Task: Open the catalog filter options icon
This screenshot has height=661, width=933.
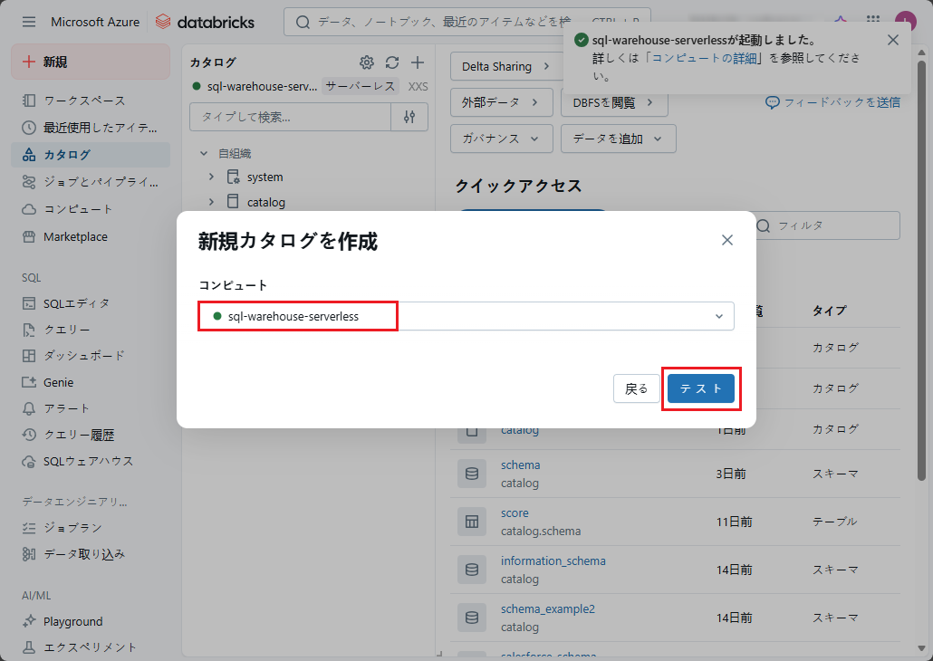Action: click(x=409, y=117)
